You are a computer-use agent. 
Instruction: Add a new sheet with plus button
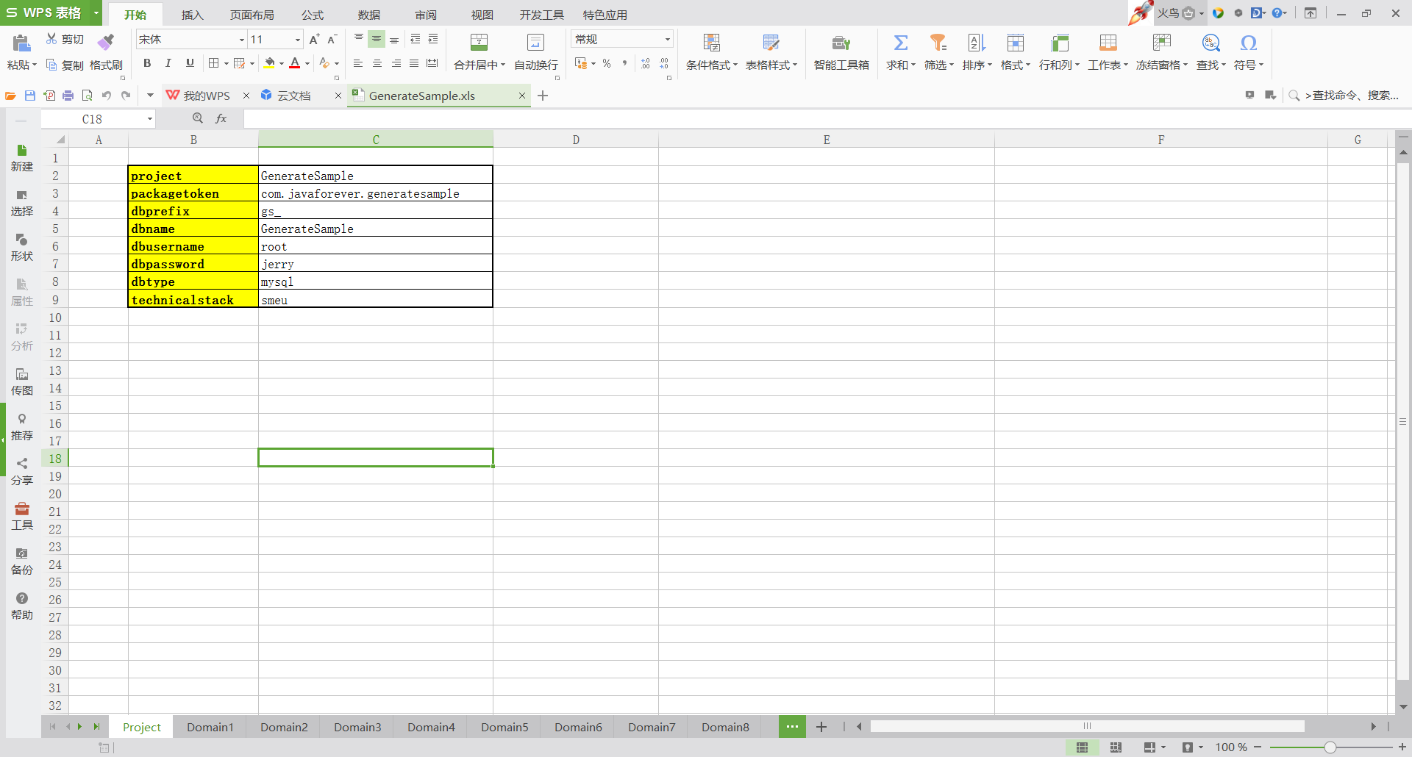821,727
